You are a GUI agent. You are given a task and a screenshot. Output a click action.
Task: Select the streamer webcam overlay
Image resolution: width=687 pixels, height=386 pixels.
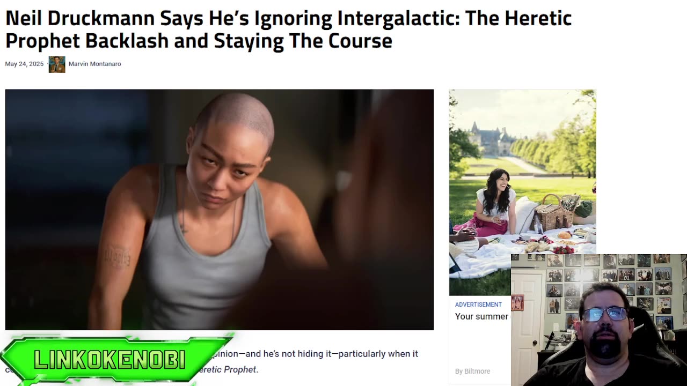point(599,320)
